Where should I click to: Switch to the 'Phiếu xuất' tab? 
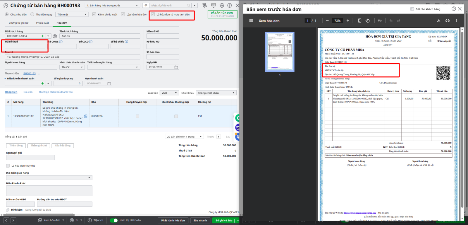point(42,23)
